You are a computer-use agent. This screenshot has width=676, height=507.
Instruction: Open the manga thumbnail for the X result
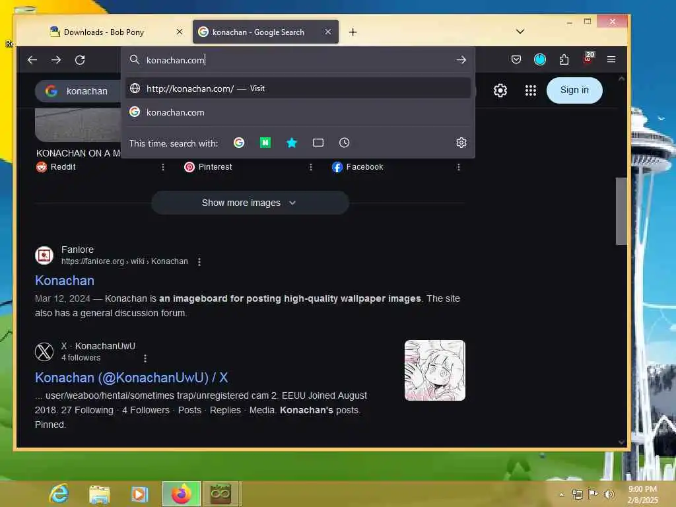pyautogui.click(x=434, y=370)
